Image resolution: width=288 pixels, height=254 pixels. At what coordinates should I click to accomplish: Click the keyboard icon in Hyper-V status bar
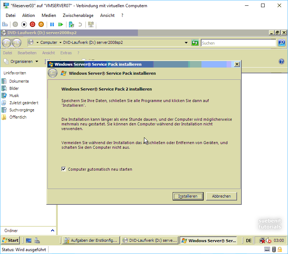[x=267, y=249]
